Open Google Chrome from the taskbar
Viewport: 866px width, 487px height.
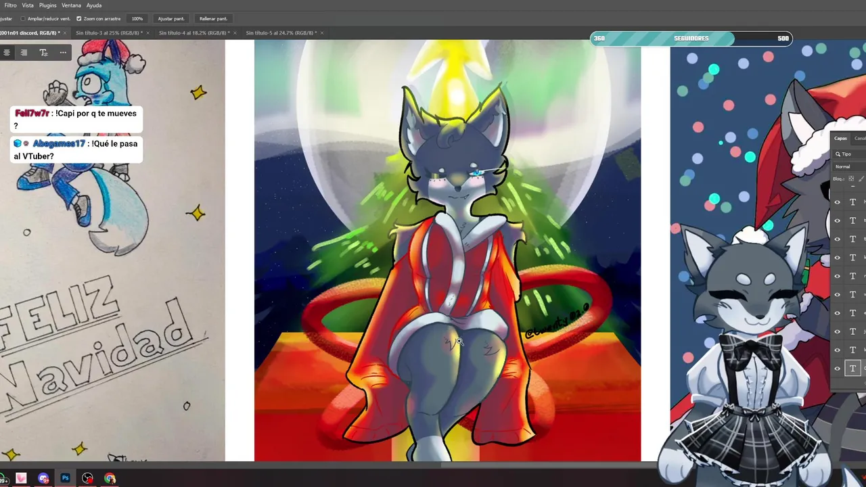pos(110,478)
